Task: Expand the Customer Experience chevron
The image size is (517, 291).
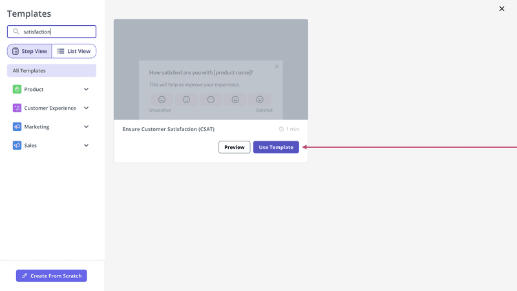Action: coord(86,108)
